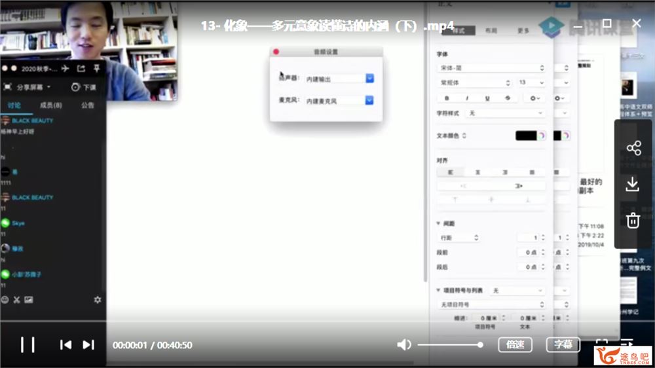Toggle strikethrough formatting

click(x=508, y=98)
